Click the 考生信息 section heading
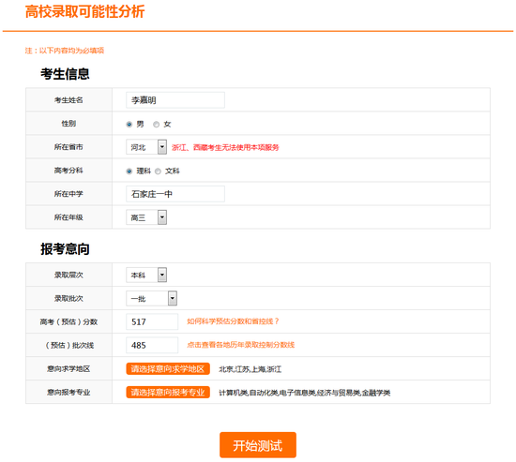 [65, 74]
